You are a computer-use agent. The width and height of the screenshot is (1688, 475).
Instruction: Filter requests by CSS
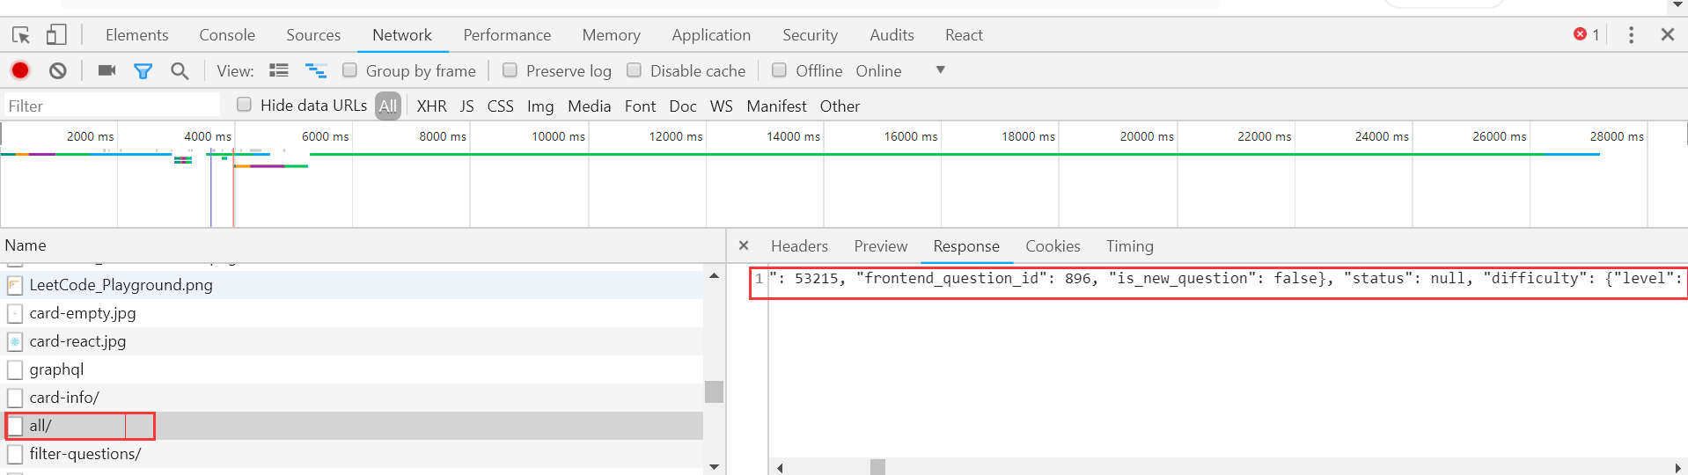tap(500, 106)
